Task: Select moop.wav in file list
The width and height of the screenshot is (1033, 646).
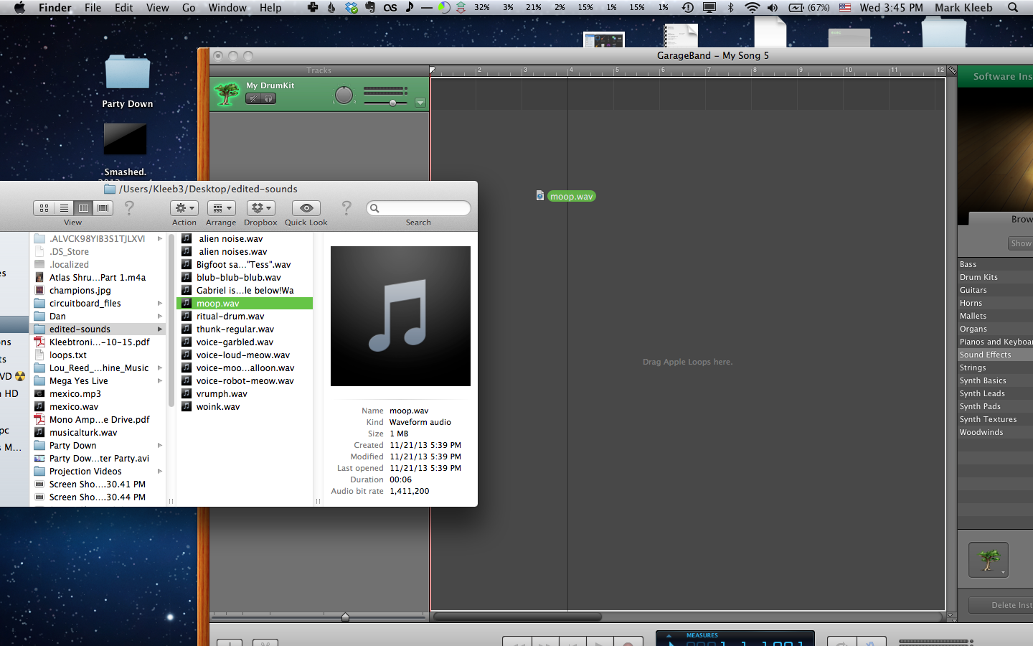Action: [245, 303]
